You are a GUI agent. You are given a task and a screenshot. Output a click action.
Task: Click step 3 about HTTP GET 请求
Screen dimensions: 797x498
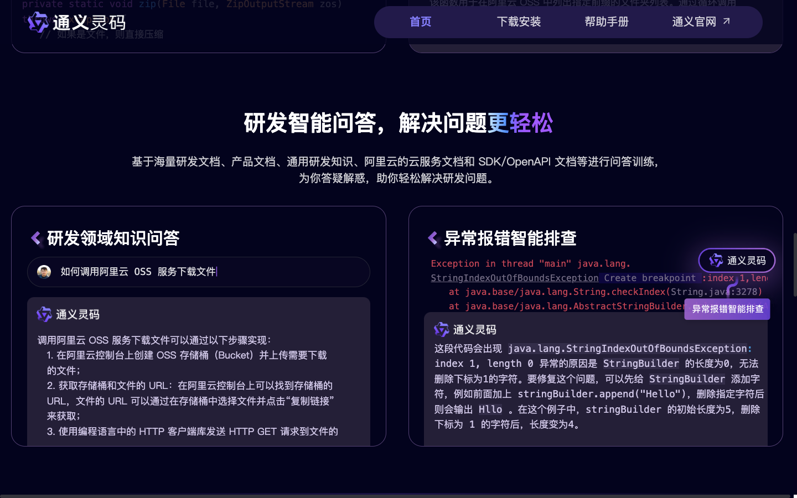(x=192, y=431)
